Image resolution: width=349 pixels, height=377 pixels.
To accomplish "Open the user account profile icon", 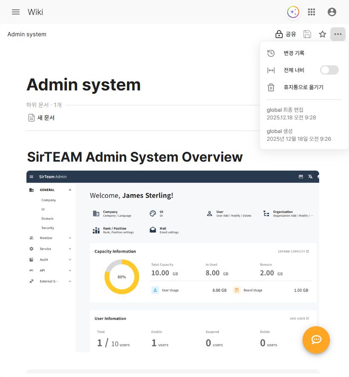I will [x=332, y=12].
